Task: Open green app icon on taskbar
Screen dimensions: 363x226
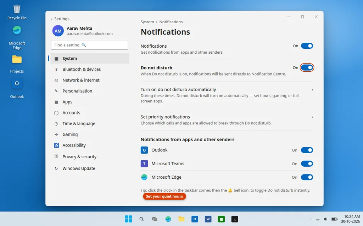Action: tap(221, 219)
